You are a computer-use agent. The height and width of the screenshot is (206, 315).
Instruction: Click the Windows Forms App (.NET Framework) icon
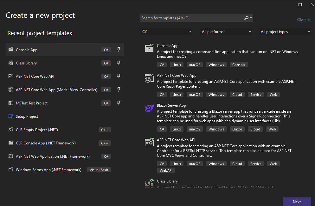click(11, 169)
